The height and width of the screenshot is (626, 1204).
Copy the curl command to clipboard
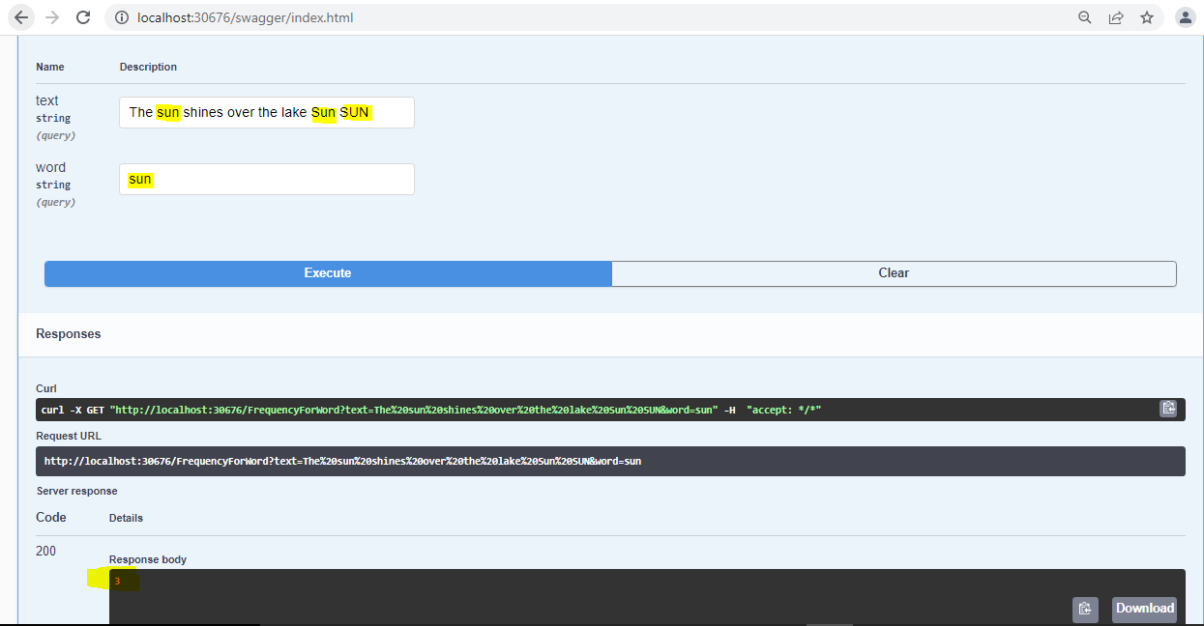(x=1168, y=409)
